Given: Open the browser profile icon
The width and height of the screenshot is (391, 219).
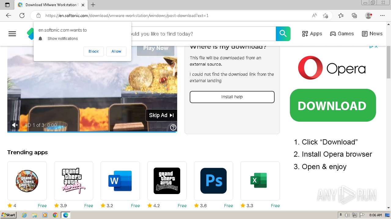Looking at the screenshot, I should tap(368, 16).
